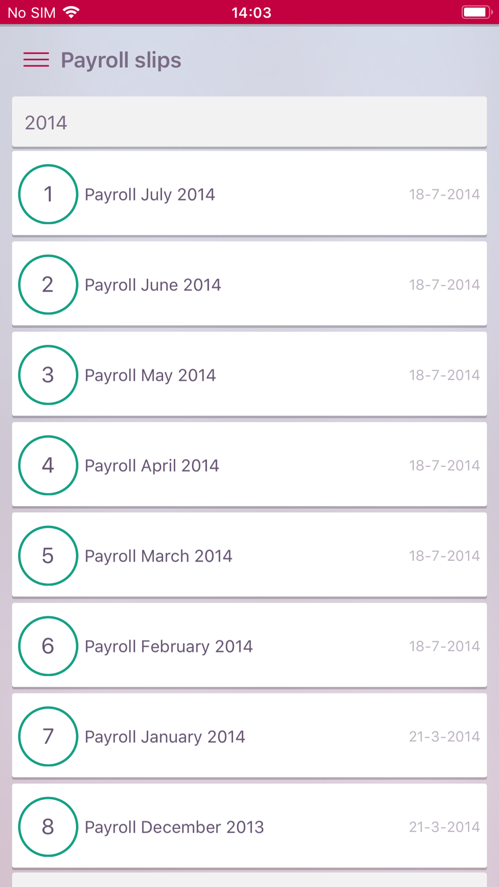
Task: View Payroll February 2014 slip
Action: [169, 646]
